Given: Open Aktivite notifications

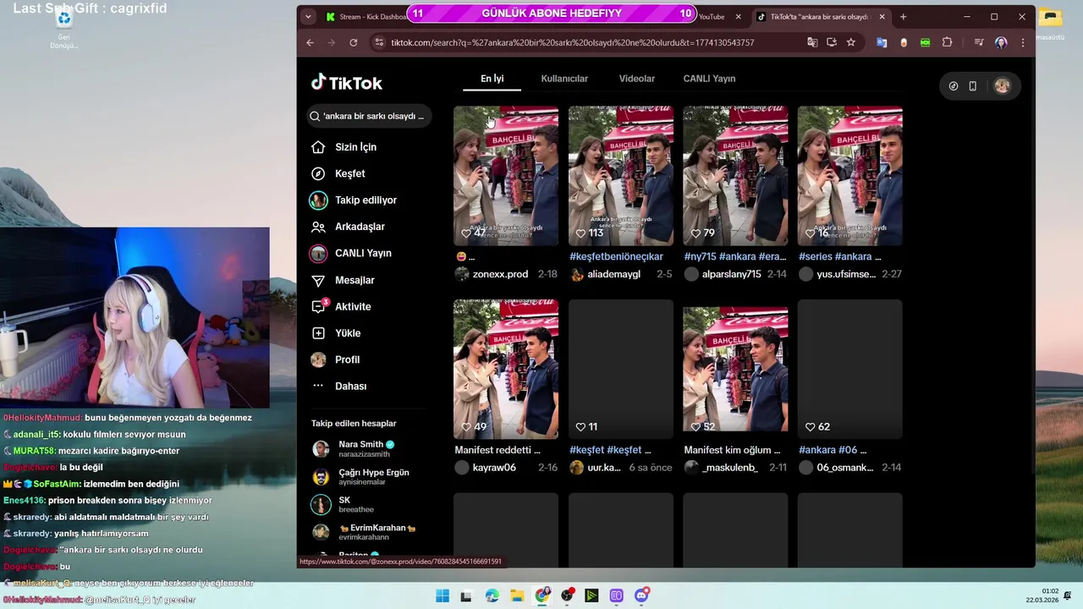Looking at the screenshot, I should [x=341, y=306].
